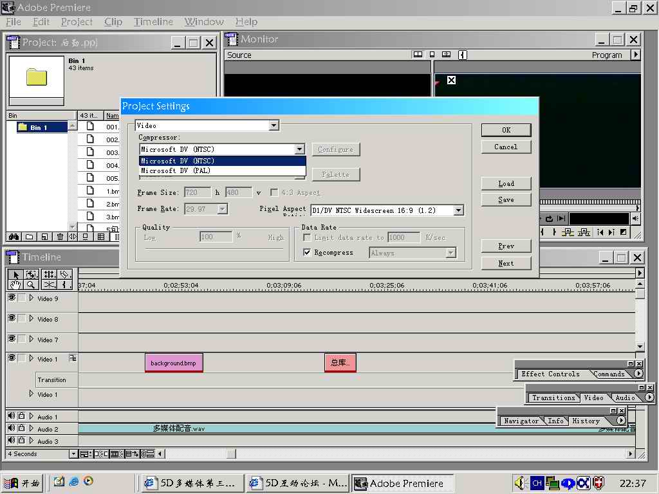Screen dimensions: 659x494
Task: Open the Video settings category dropdown
Action: pyautogui.click(x=274, y=125)
